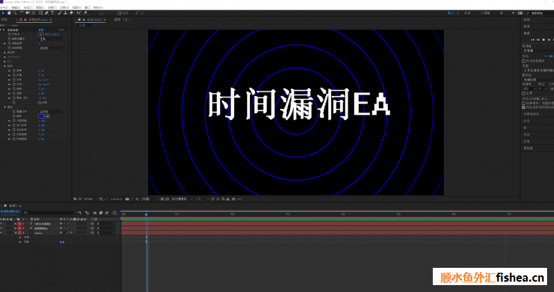Viewport: 554px width, 292px height.
Task: Expand layer 2 properties in timeline
Action: point(15,228)
